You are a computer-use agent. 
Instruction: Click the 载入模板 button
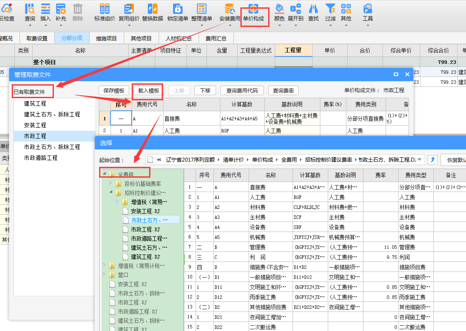click(149, 90)
